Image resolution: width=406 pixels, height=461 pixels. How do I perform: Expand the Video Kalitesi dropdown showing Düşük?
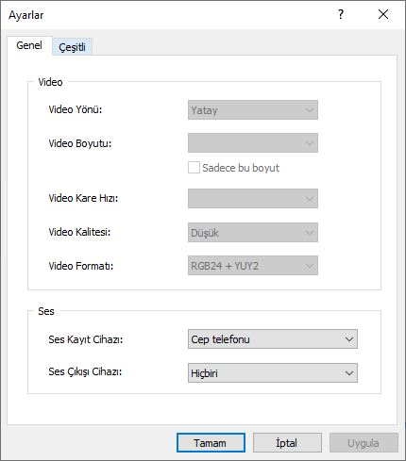[x=253, y=232]
